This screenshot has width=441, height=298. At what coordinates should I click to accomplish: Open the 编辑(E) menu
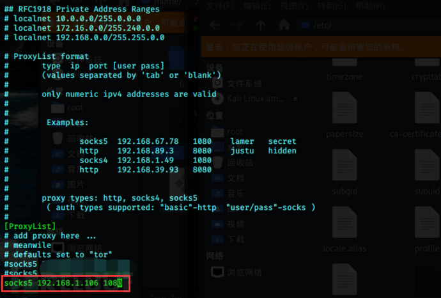pos(257,6)
